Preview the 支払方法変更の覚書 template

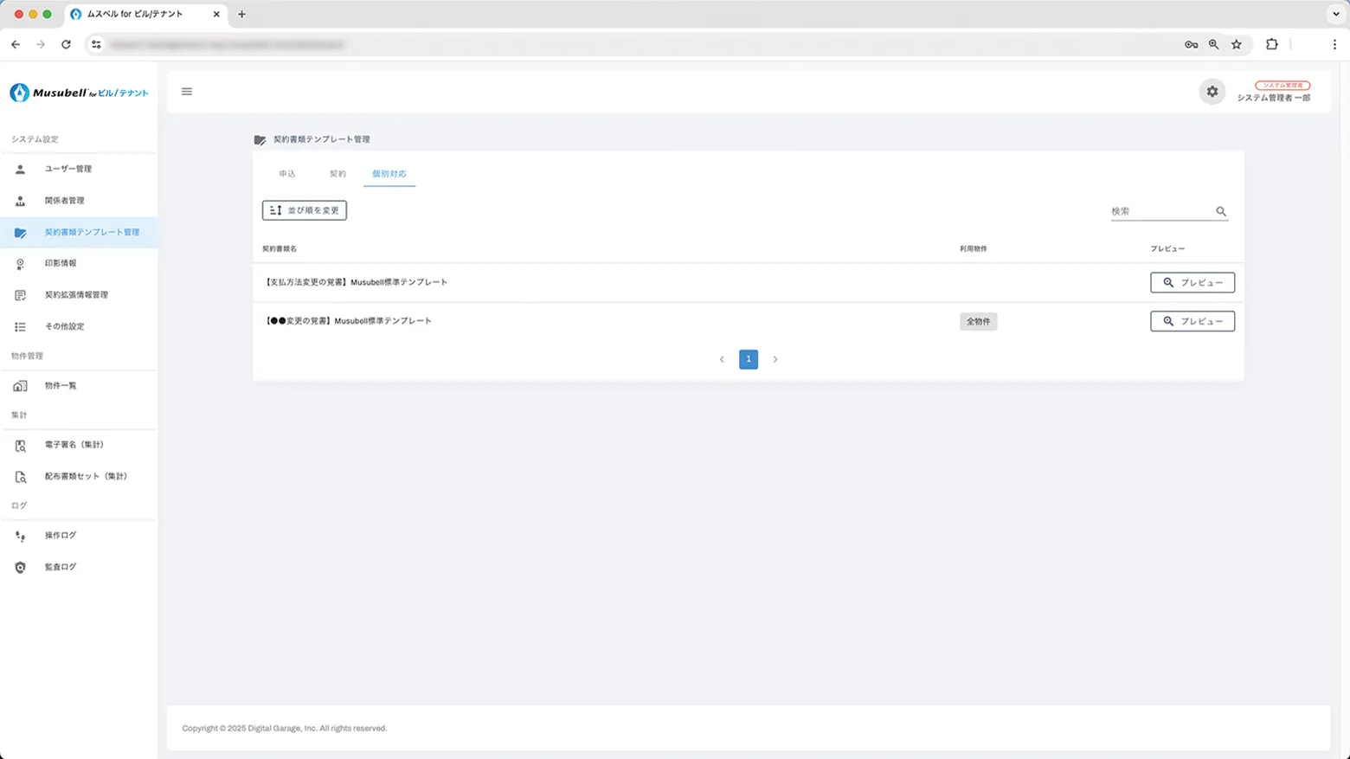[x=1192, y=282]
